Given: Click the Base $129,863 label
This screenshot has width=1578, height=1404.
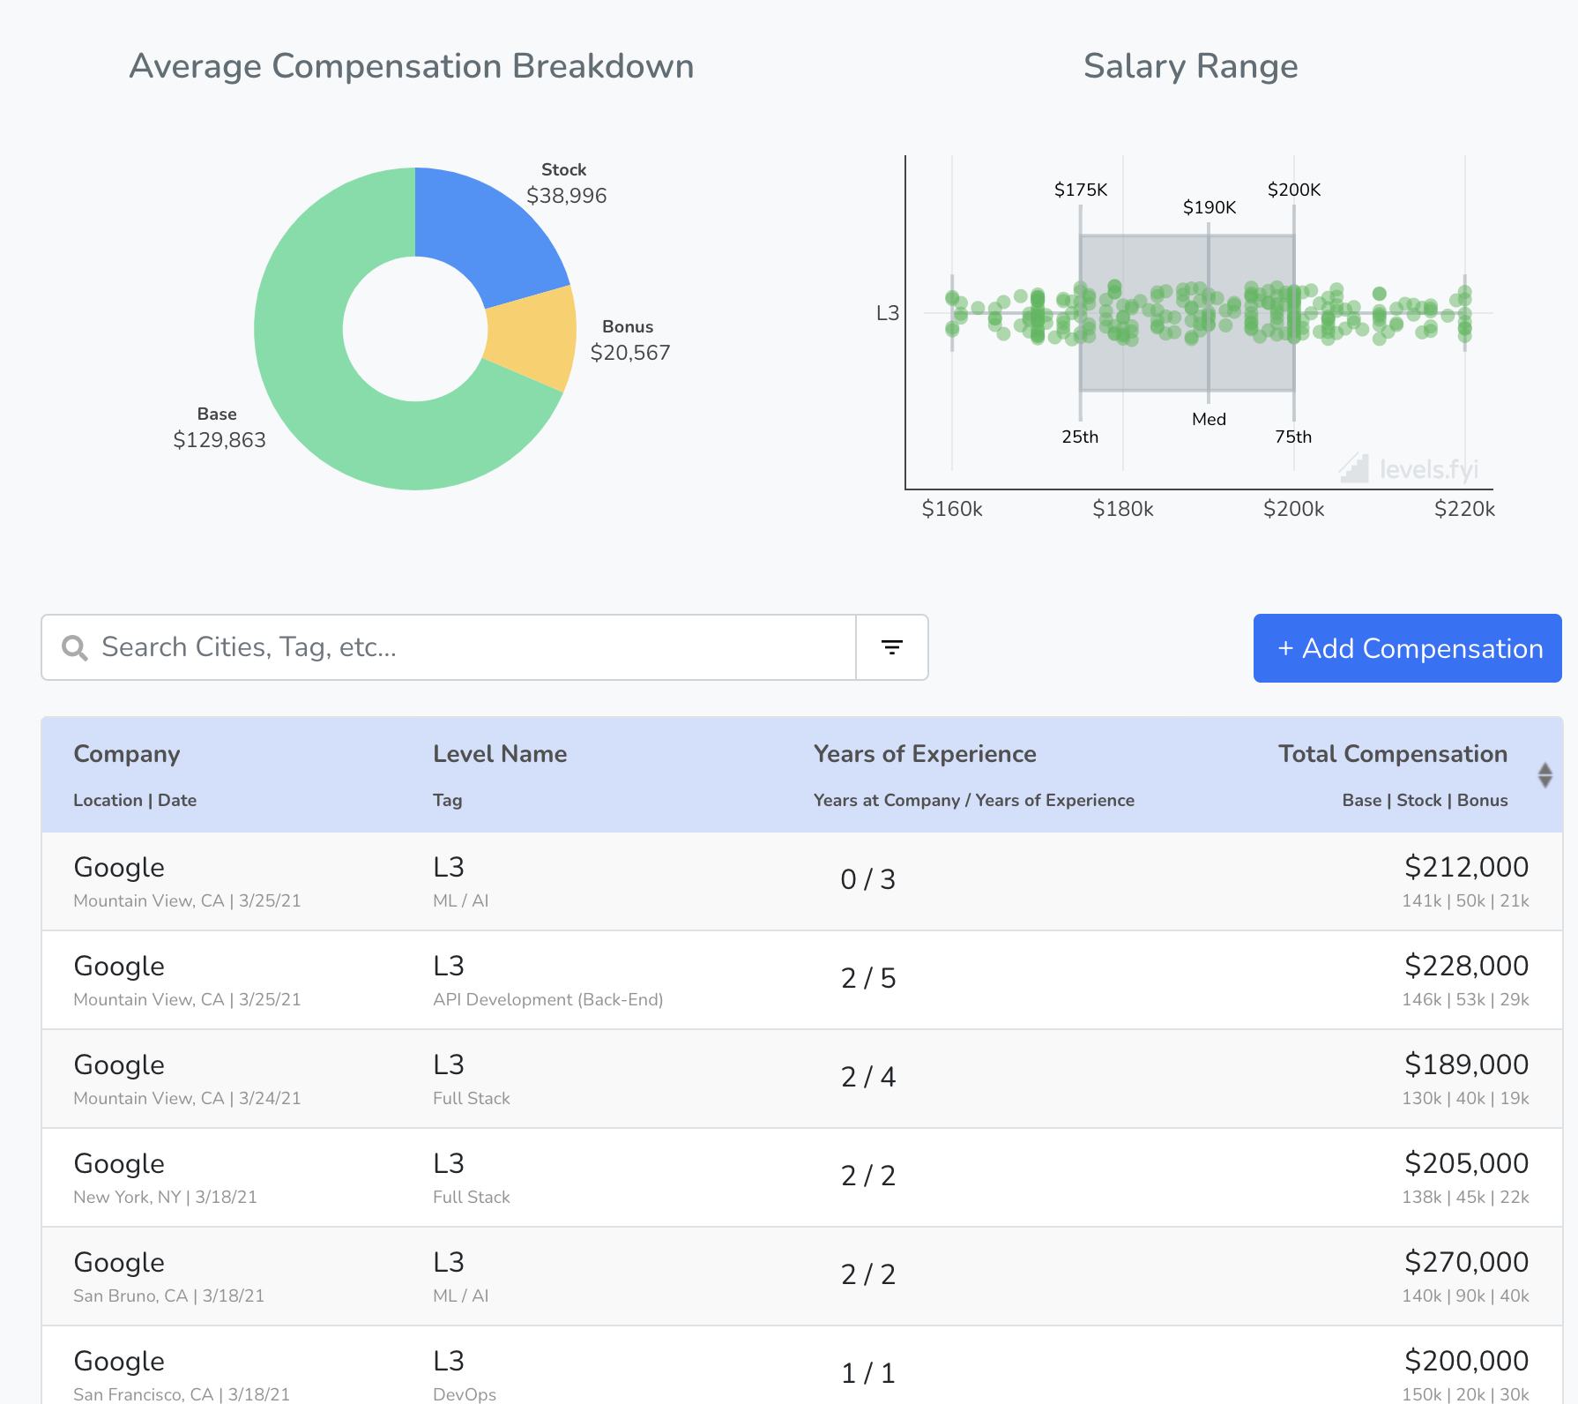Looking at the screenshot, I should coord(219,428).
